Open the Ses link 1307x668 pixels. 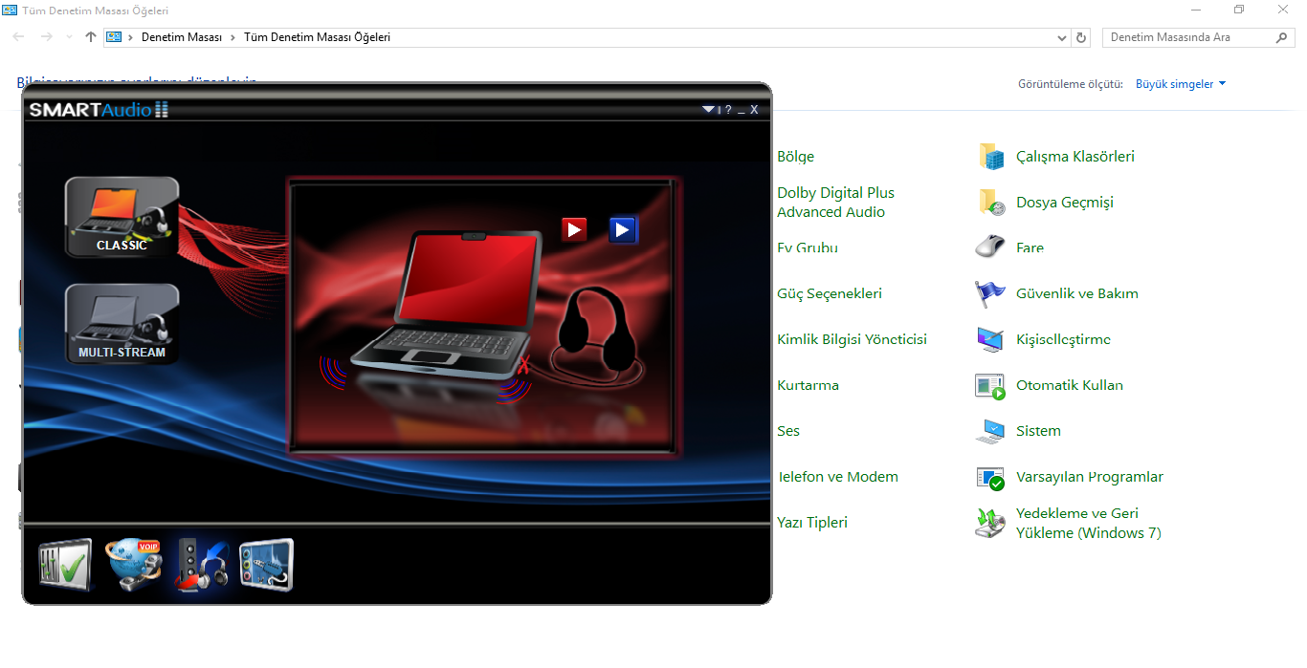click(x=788, y=431)
